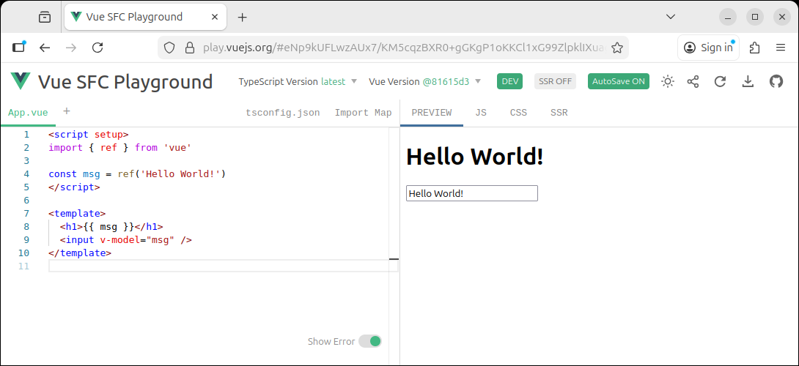Click the input v-model code line
Screen dimensions: 799x366
[126, 240]
